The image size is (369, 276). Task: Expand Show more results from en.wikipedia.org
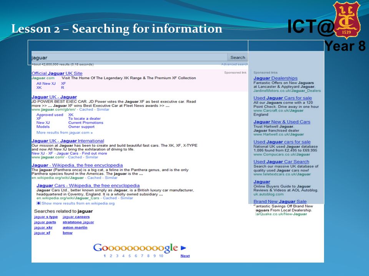(78, 203)
